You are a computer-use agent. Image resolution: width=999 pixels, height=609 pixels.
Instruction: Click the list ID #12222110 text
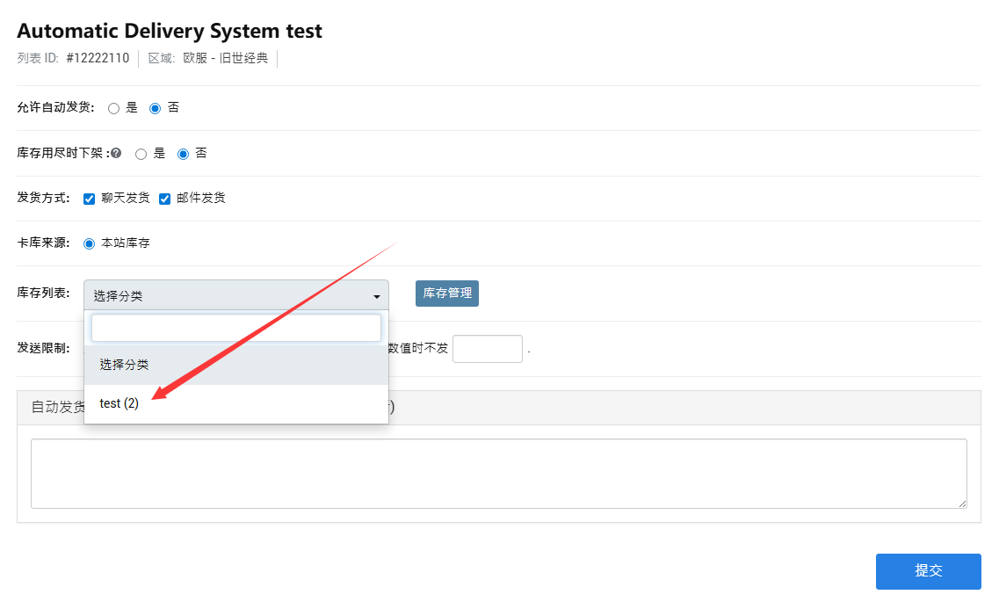[x=98, y=59]
